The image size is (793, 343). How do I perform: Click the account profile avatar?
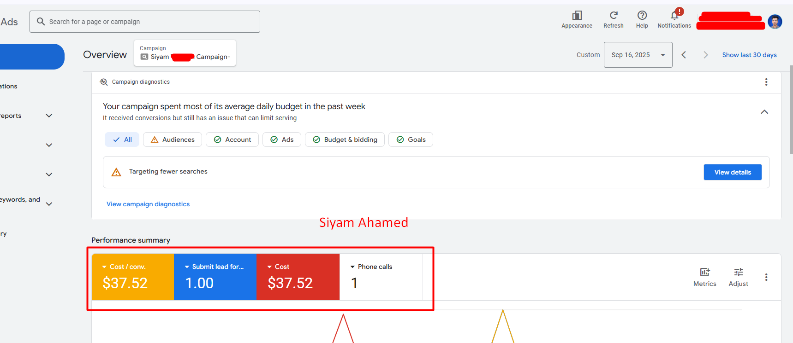coord(775,22)
